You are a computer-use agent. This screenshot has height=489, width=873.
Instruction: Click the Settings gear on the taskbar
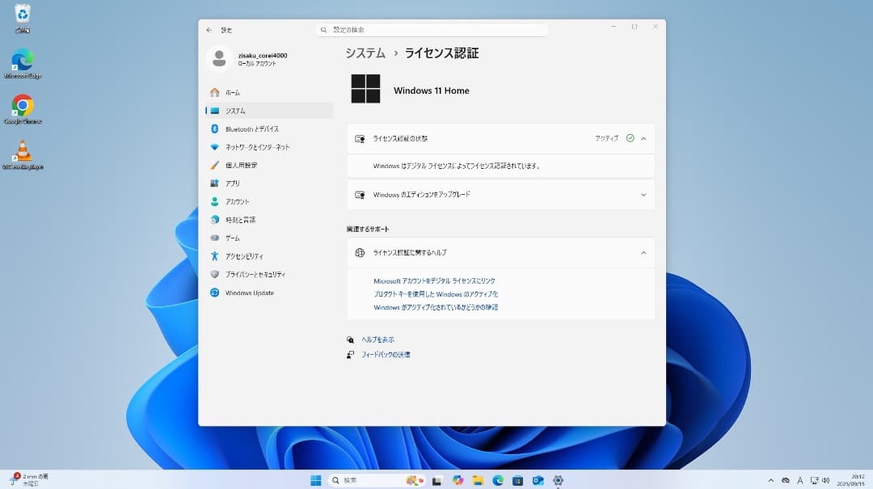[558, 481]
